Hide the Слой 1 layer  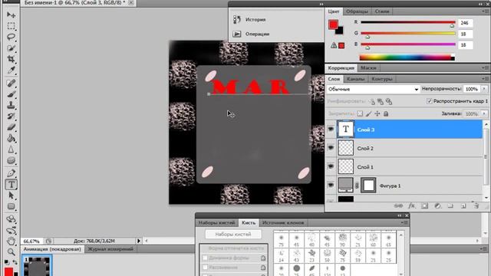tap(331, 166)
